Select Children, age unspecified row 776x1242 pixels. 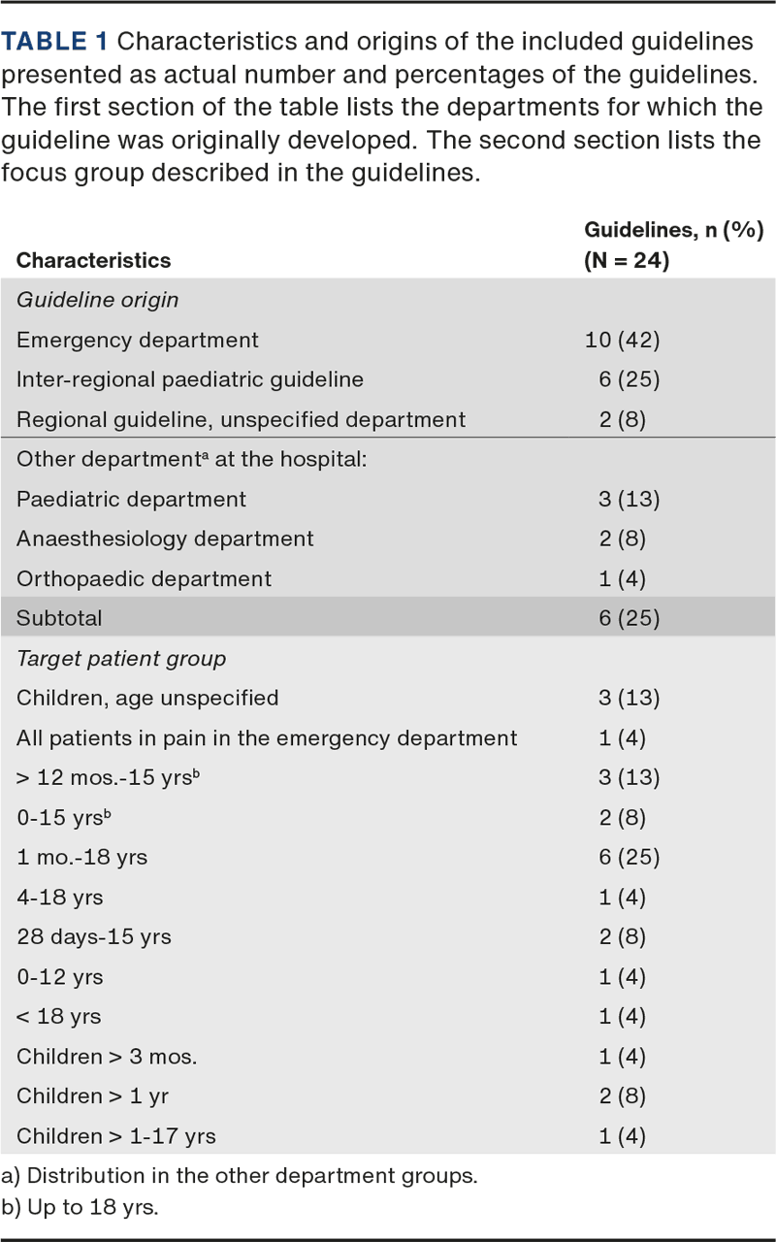pos(147,698)
